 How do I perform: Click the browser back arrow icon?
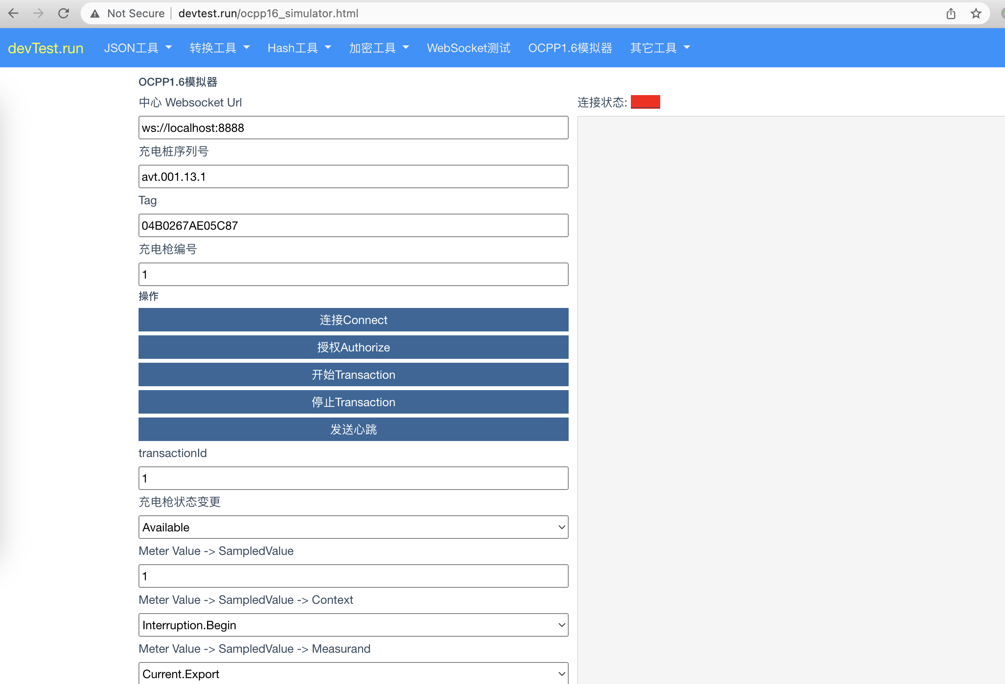pyautogui.click(x=13, y=13)
